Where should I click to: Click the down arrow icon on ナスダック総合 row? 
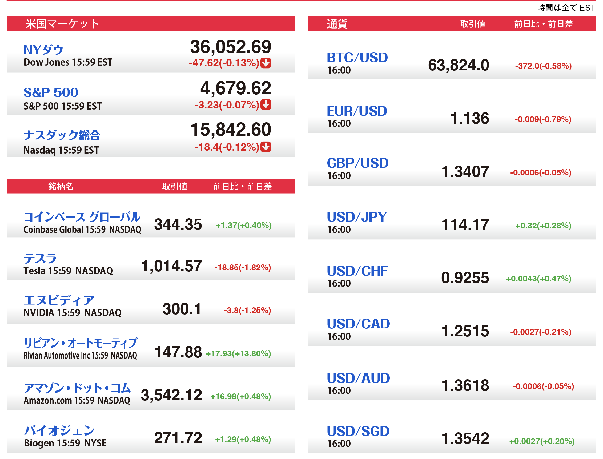click(x=265, y=147)
